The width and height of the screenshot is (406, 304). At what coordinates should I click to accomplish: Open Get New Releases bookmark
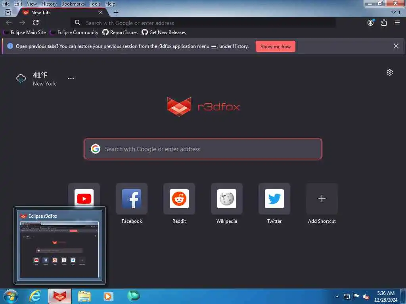(x=164, y=32)
